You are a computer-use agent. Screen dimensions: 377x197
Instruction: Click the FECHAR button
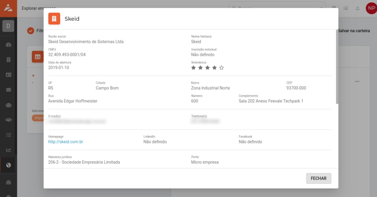click(318, 178)
